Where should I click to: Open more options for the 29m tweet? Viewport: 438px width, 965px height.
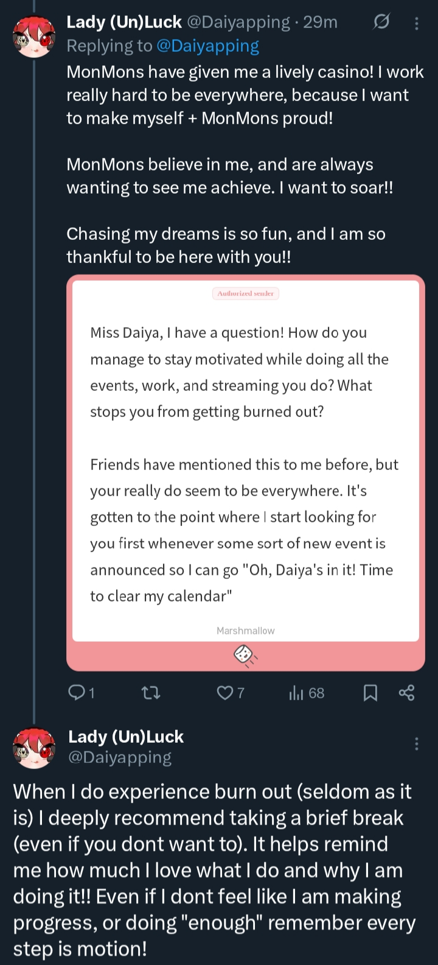[x=417, y=23]
